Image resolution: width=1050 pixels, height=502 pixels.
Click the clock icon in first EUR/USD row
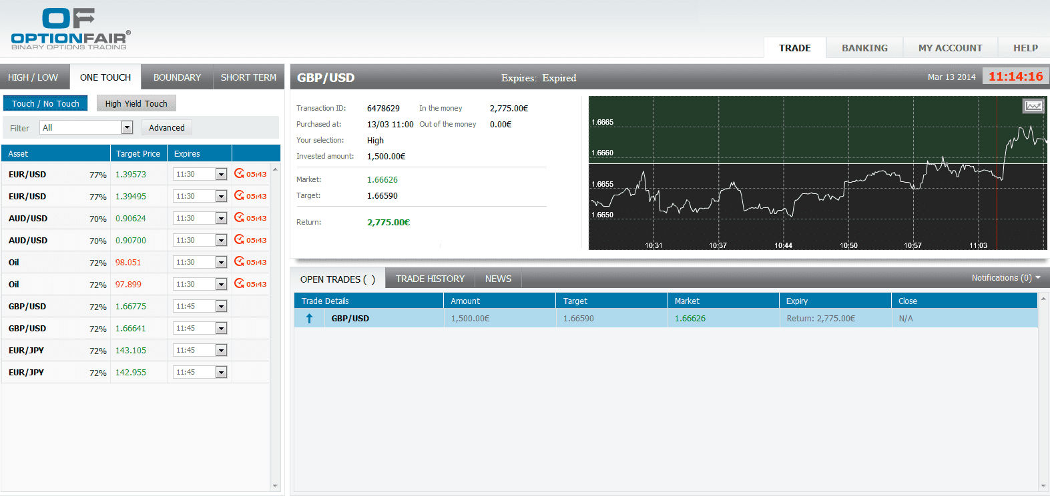click(239, 173)
